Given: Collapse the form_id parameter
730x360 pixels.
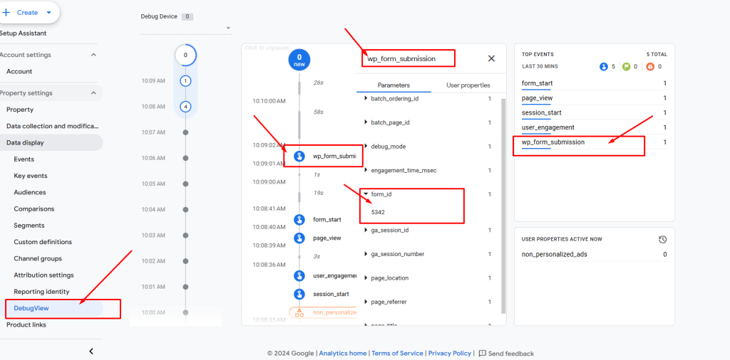Looking at the screenshot, I should coord(366,194).
